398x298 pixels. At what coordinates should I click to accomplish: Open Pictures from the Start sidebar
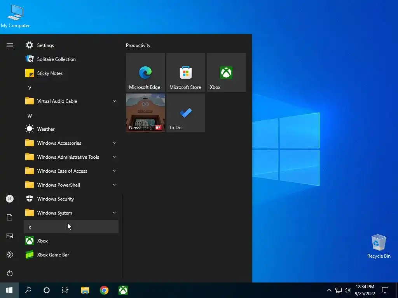click(x=10, y=236)
